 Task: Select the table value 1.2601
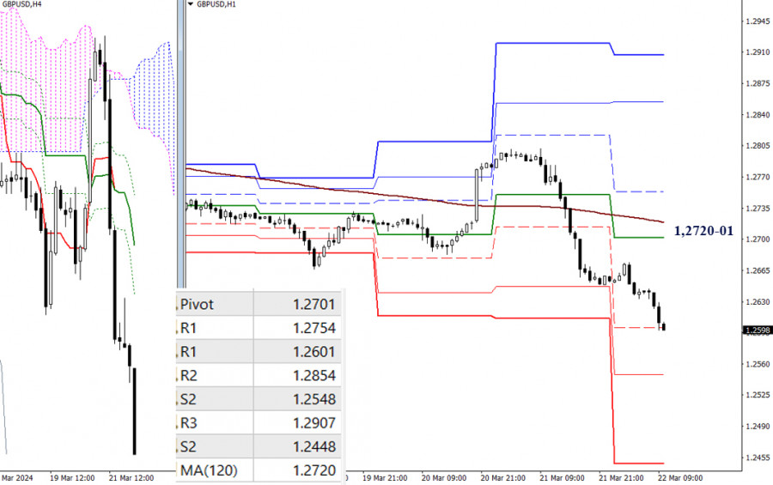(x=314, y=351)
